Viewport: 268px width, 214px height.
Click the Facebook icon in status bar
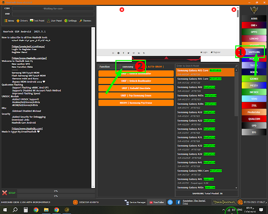point(178,202)
